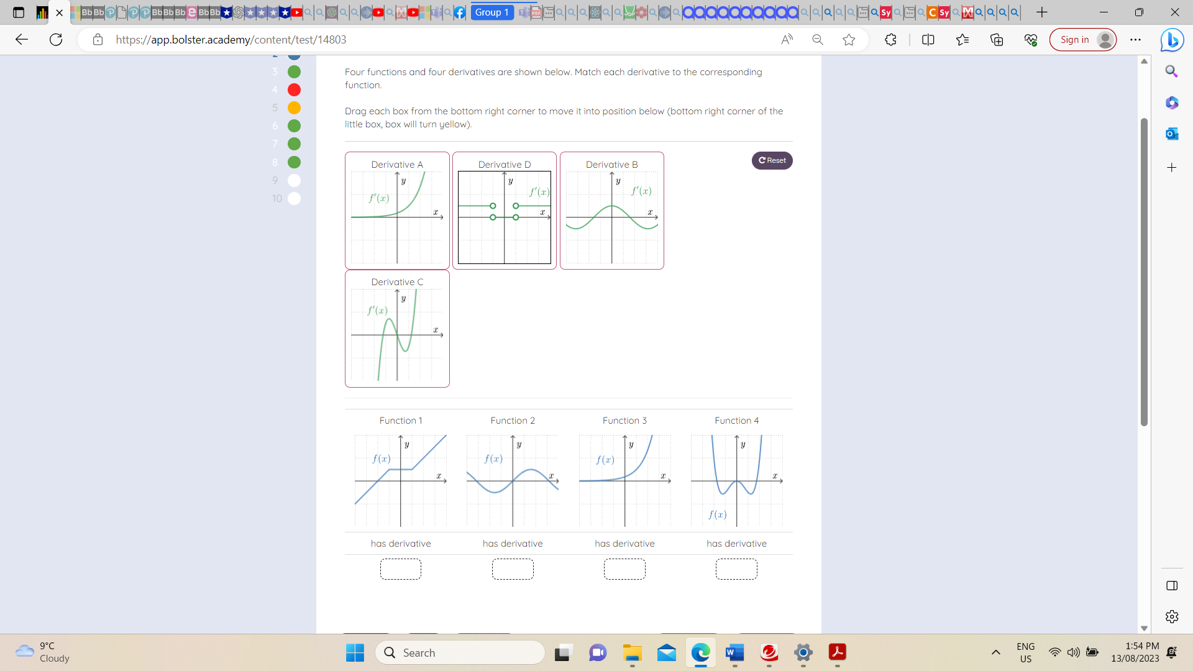The width and height of the screenshot is (1193, 671).
Task: Select question 9 in the question navigator
Action: [294, 181]
